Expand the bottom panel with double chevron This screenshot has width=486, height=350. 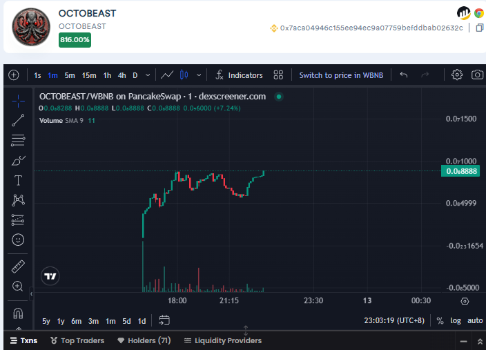[480, 341]
